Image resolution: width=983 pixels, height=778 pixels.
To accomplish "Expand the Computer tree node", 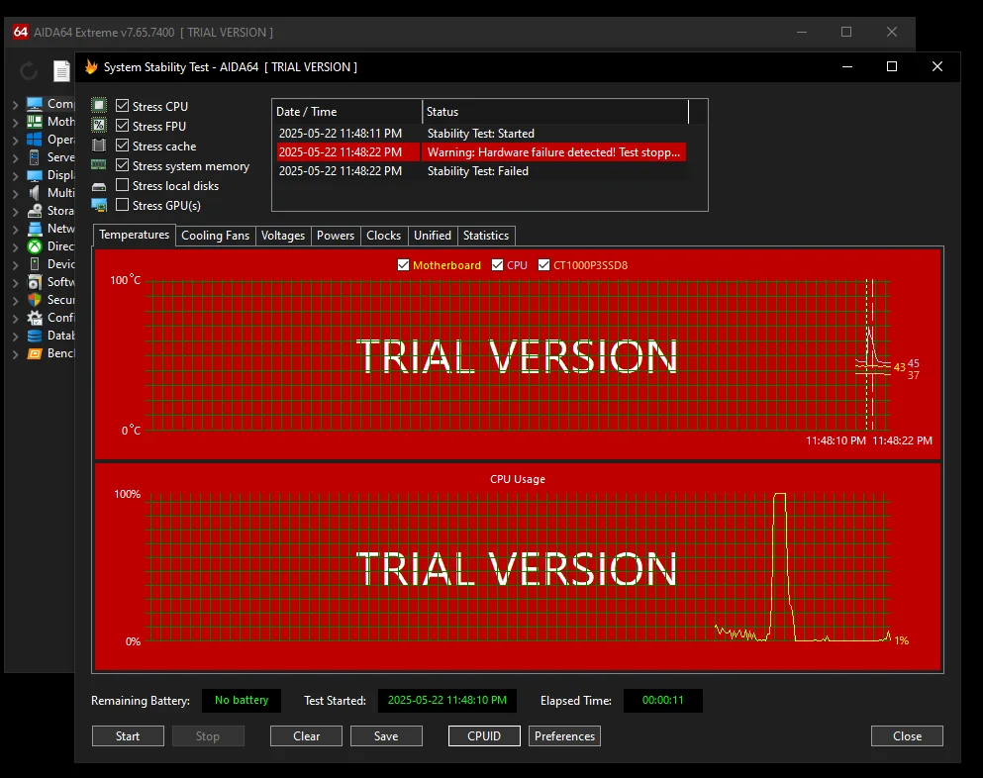I will (x=15, y=104).
